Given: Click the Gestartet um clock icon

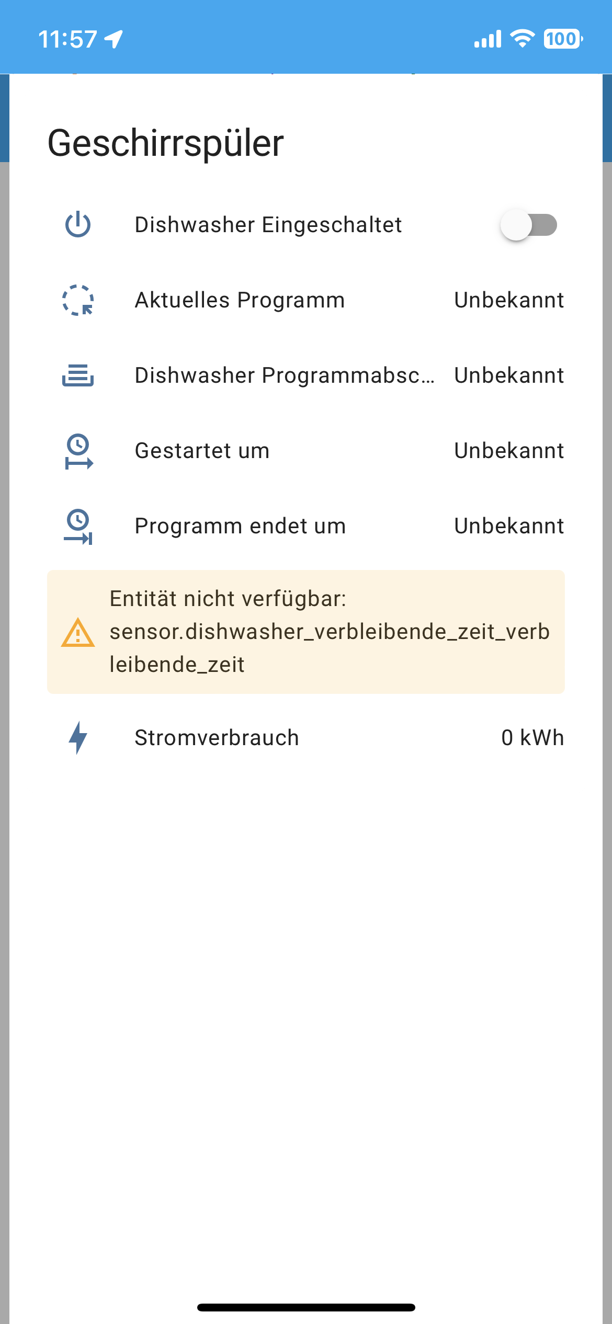Looking at the screenshot, I should coord(77,450).
